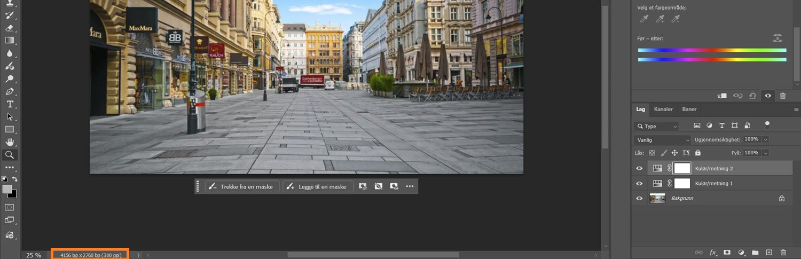Viewport: 801px width, 259px height.
Task: Clip adjustment to layer below icon
Action: [722, 96]
